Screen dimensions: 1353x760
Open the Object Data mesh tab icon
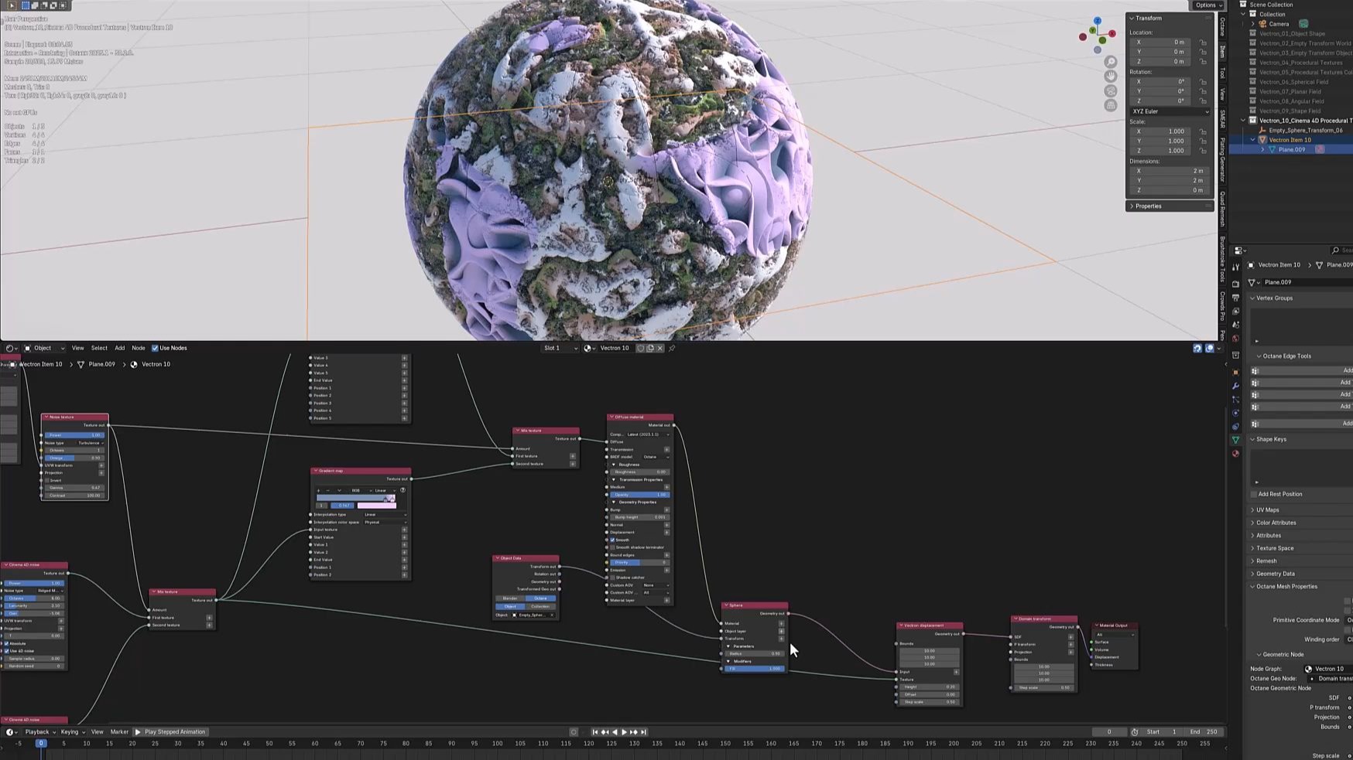click(1236, 440)
